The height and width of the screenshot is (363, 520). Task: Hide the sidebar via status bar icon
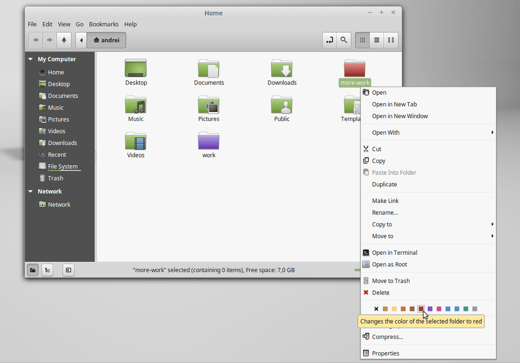68,270
